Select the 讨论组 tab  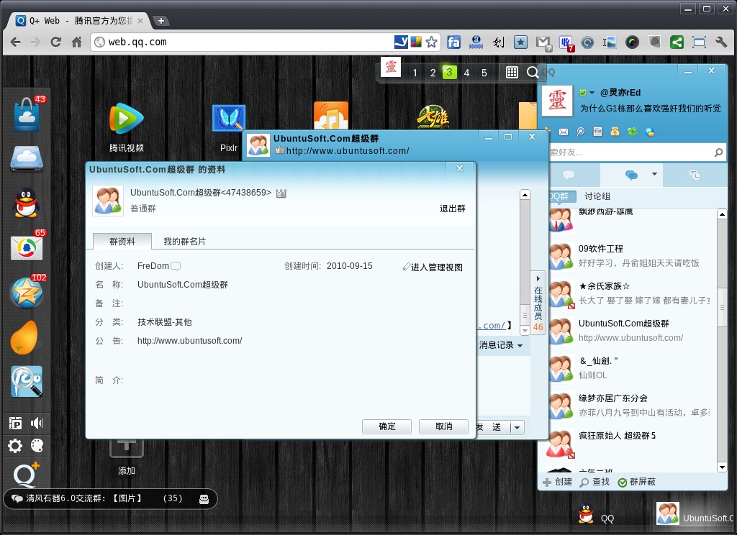pyautogui.click(x=597, y=196)
